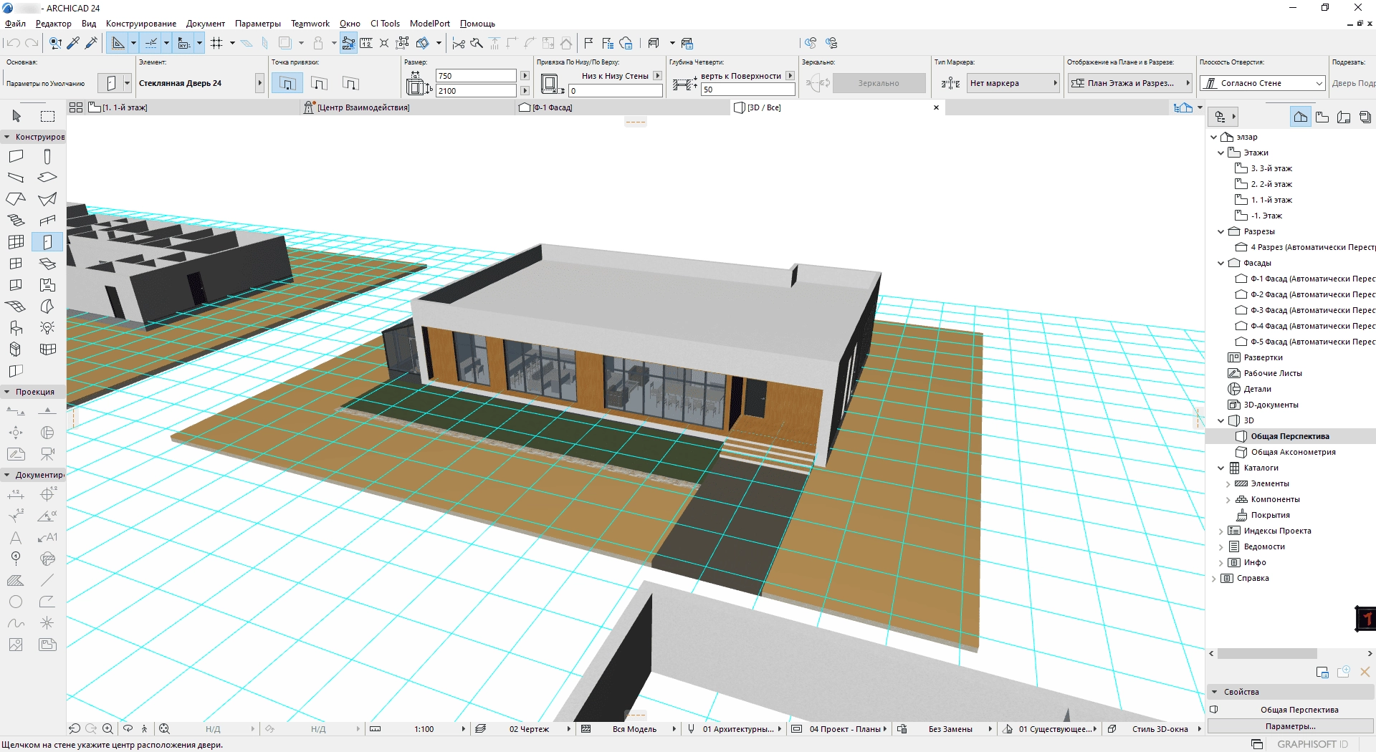Collapse the Фасады tree node

coord(1221,263)
